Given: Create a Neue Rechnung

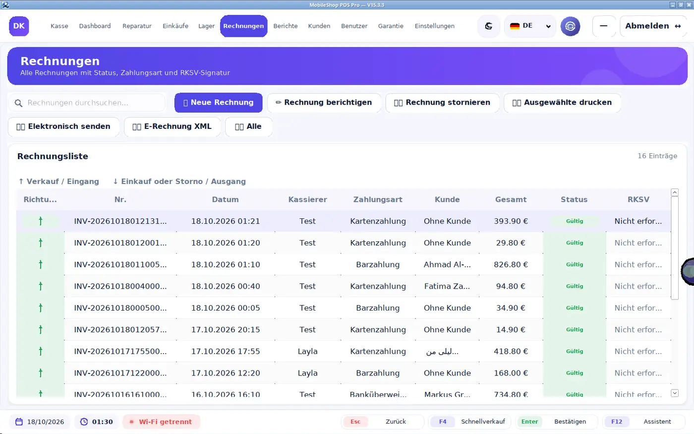Looking at the screenshot, I should (218, 103).
